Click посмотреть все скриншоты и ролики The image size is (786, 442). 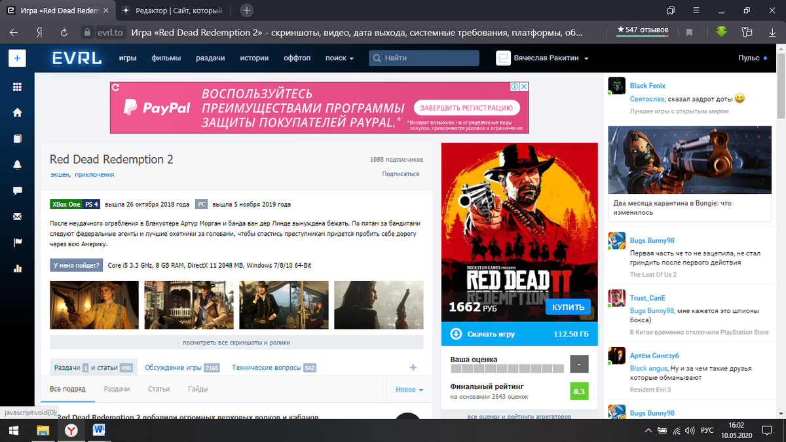tap(236, 342)
